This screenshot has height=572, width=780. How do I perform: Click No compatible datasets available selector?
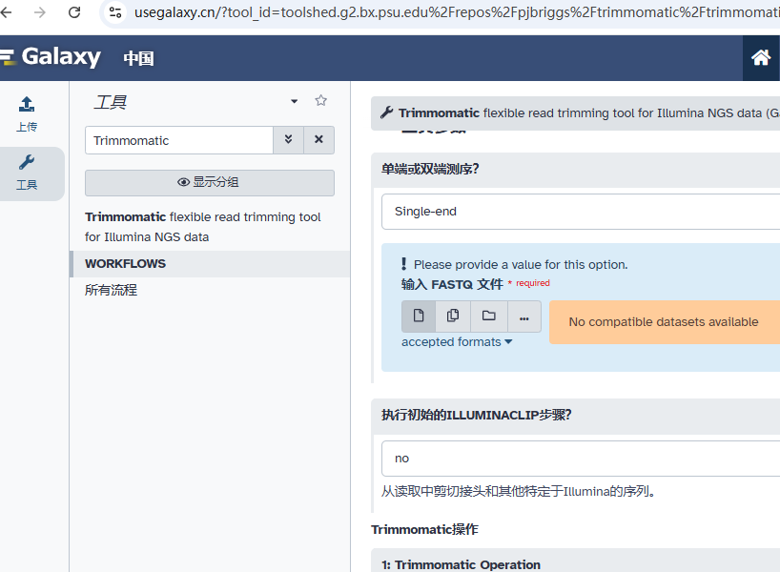(664, 322)
